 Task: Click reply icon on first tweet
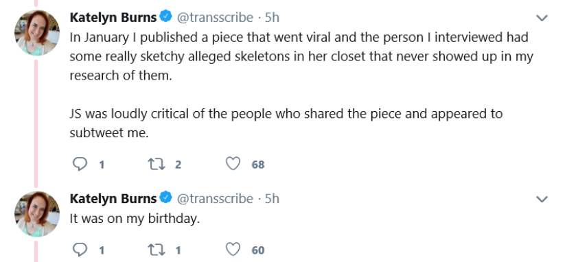80,165
